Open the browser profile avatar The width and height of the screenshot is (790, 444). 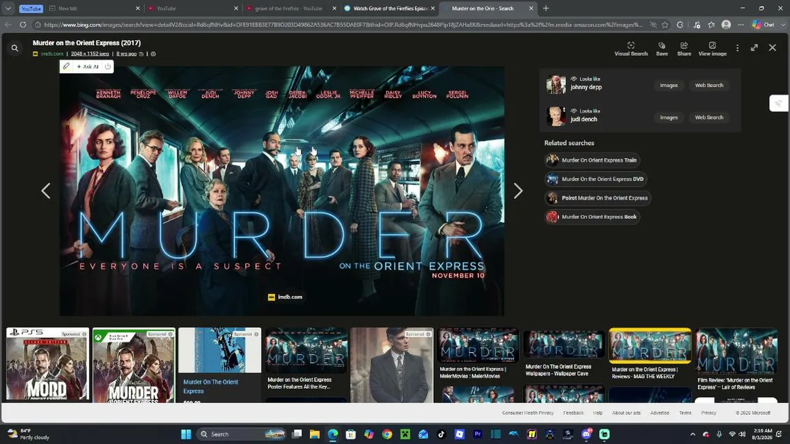tap(726, 25)
